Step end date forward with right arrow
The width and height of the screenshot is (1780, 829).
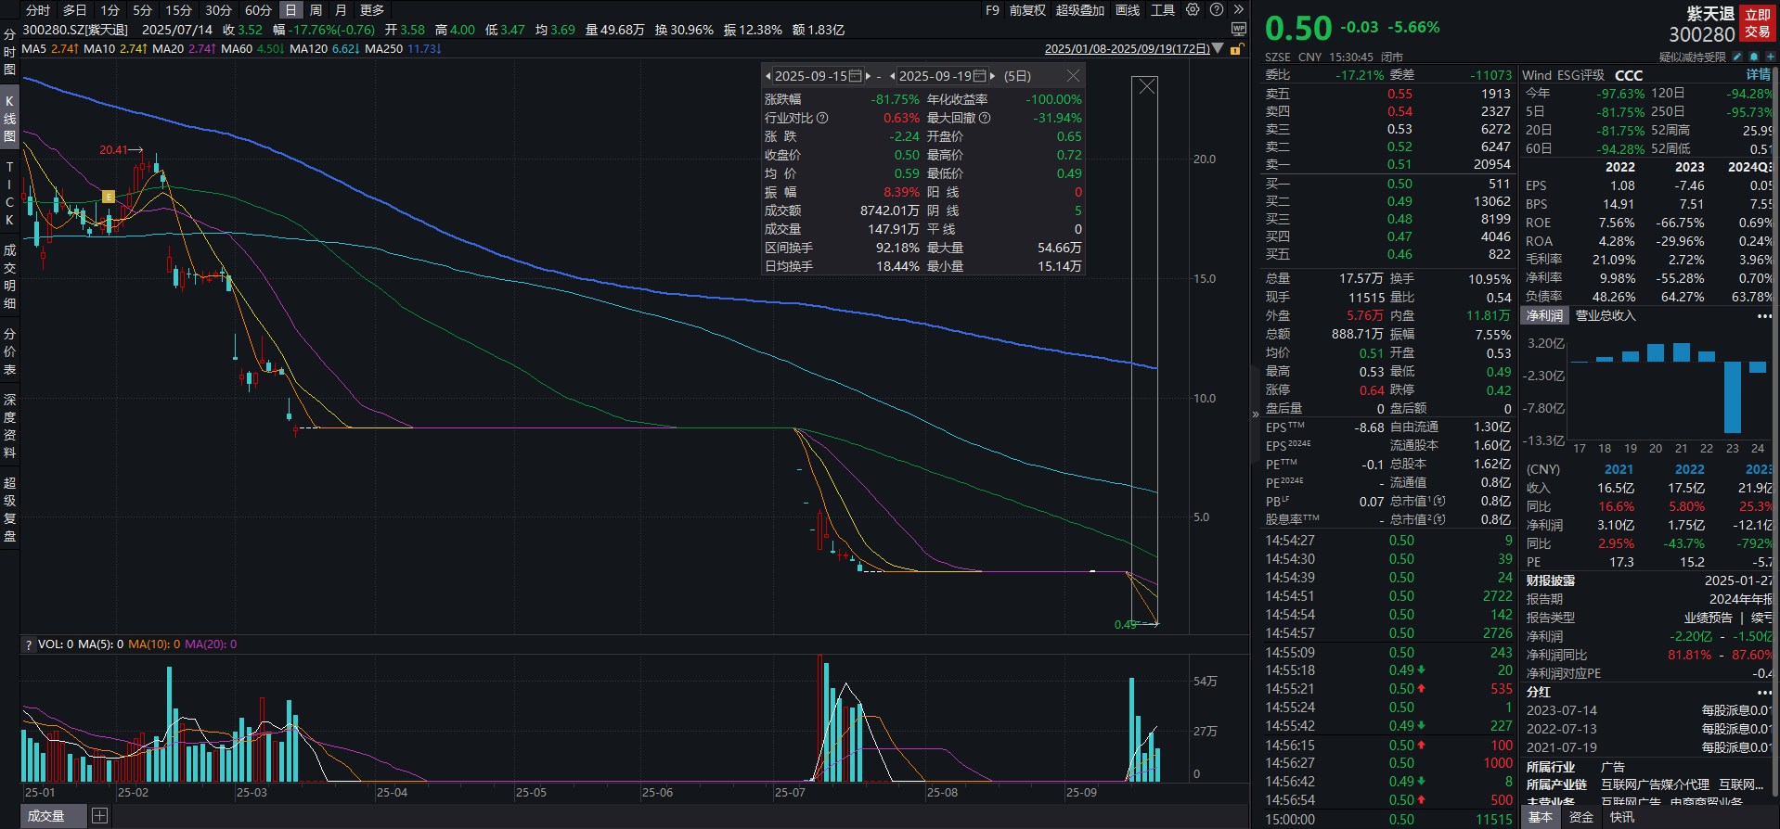(992, 76)
